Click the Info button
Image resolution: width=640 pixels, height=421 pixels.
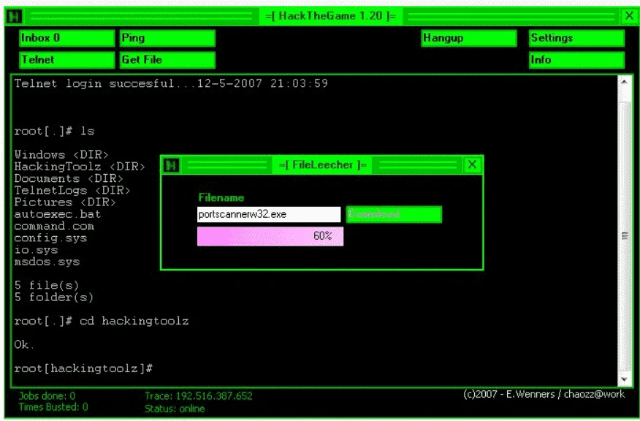576,60
